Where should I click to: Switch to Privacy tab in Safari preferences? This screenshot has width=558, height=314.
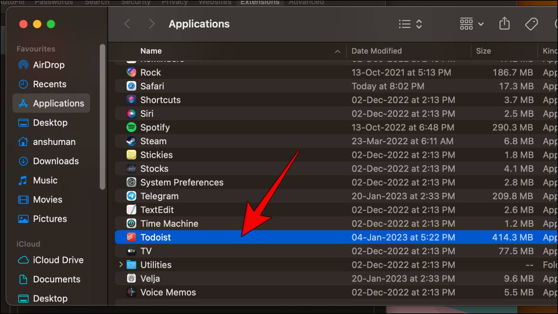(175, 2)
